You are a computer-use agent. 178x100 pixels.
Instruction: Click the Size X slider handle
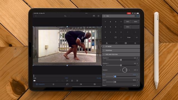click(115, 82)
